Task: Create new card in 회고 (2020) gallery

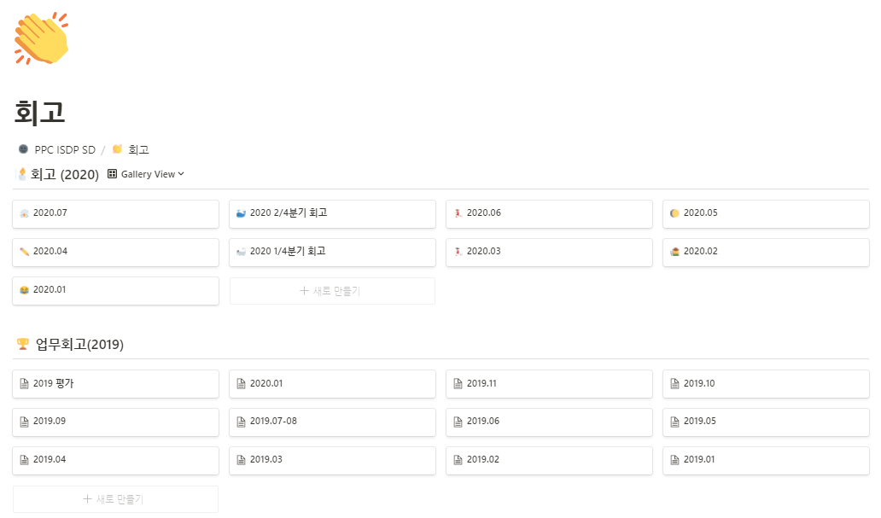Action: pos(332,291)
